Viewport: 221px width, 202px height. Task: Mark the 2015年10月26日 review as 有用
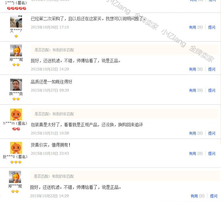pyautogui.click(x=196, y=27)
